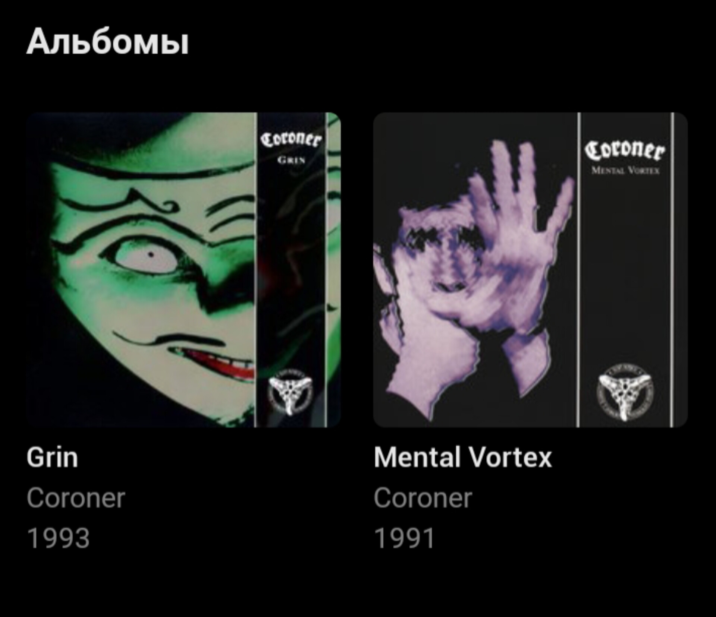The height and width of the screenshot is (617, 716).
Task: Click the 1991 release year label
Action: 405,538
